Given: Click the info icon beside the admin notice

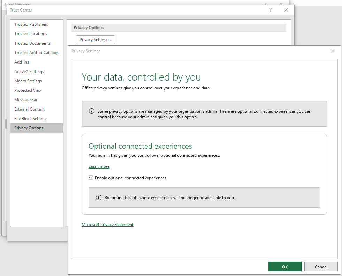Looking at the screenshot, I should pos(92,111).
